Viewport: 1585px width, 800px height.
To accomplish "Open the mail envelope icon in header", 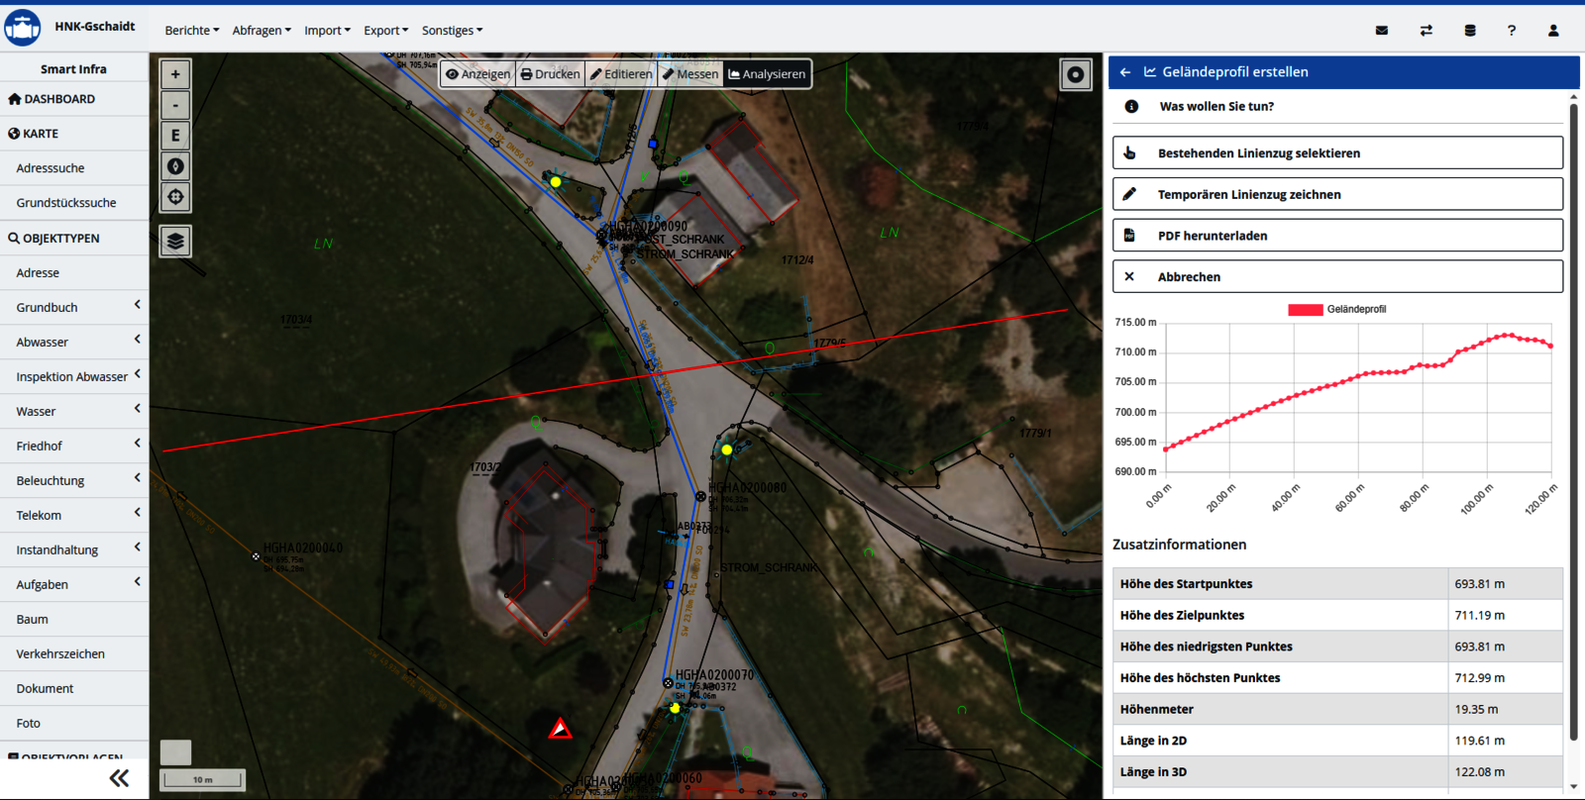I will (1382, 31).
